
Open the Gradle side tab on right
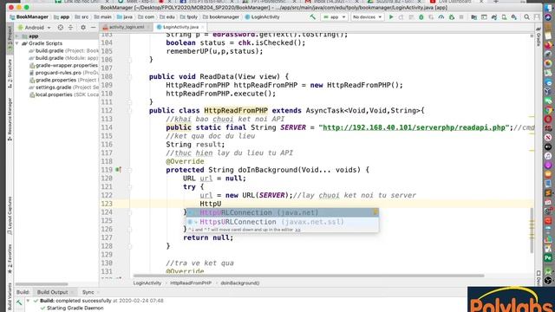click(539, 36)
